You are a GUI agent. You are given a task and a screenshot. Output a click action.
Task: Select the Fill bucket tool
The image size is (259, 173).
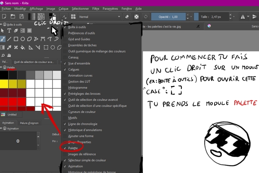coord(22,48)
